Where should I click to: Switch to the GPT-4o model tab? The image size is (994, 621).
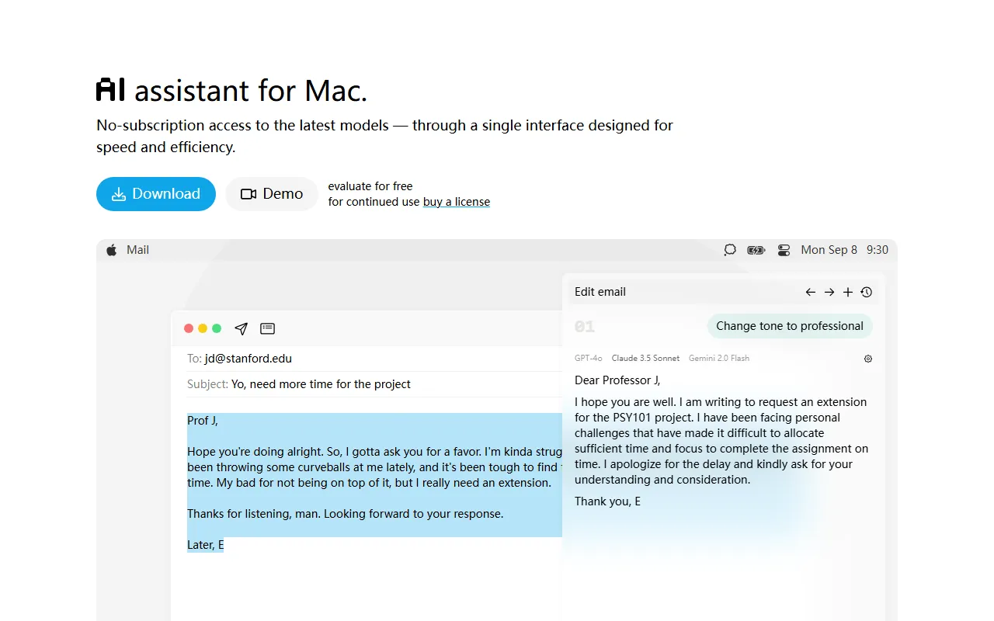588,359
